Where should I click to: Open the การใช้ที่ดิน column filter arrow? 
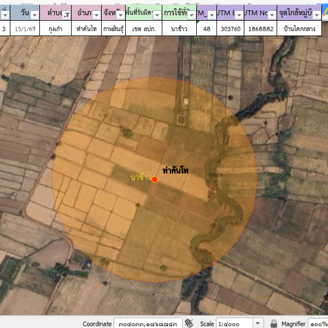tap(191, 15)
